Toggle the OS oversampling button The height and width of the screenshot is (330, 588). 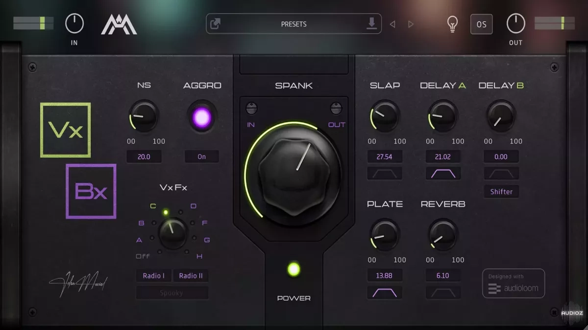482,24
